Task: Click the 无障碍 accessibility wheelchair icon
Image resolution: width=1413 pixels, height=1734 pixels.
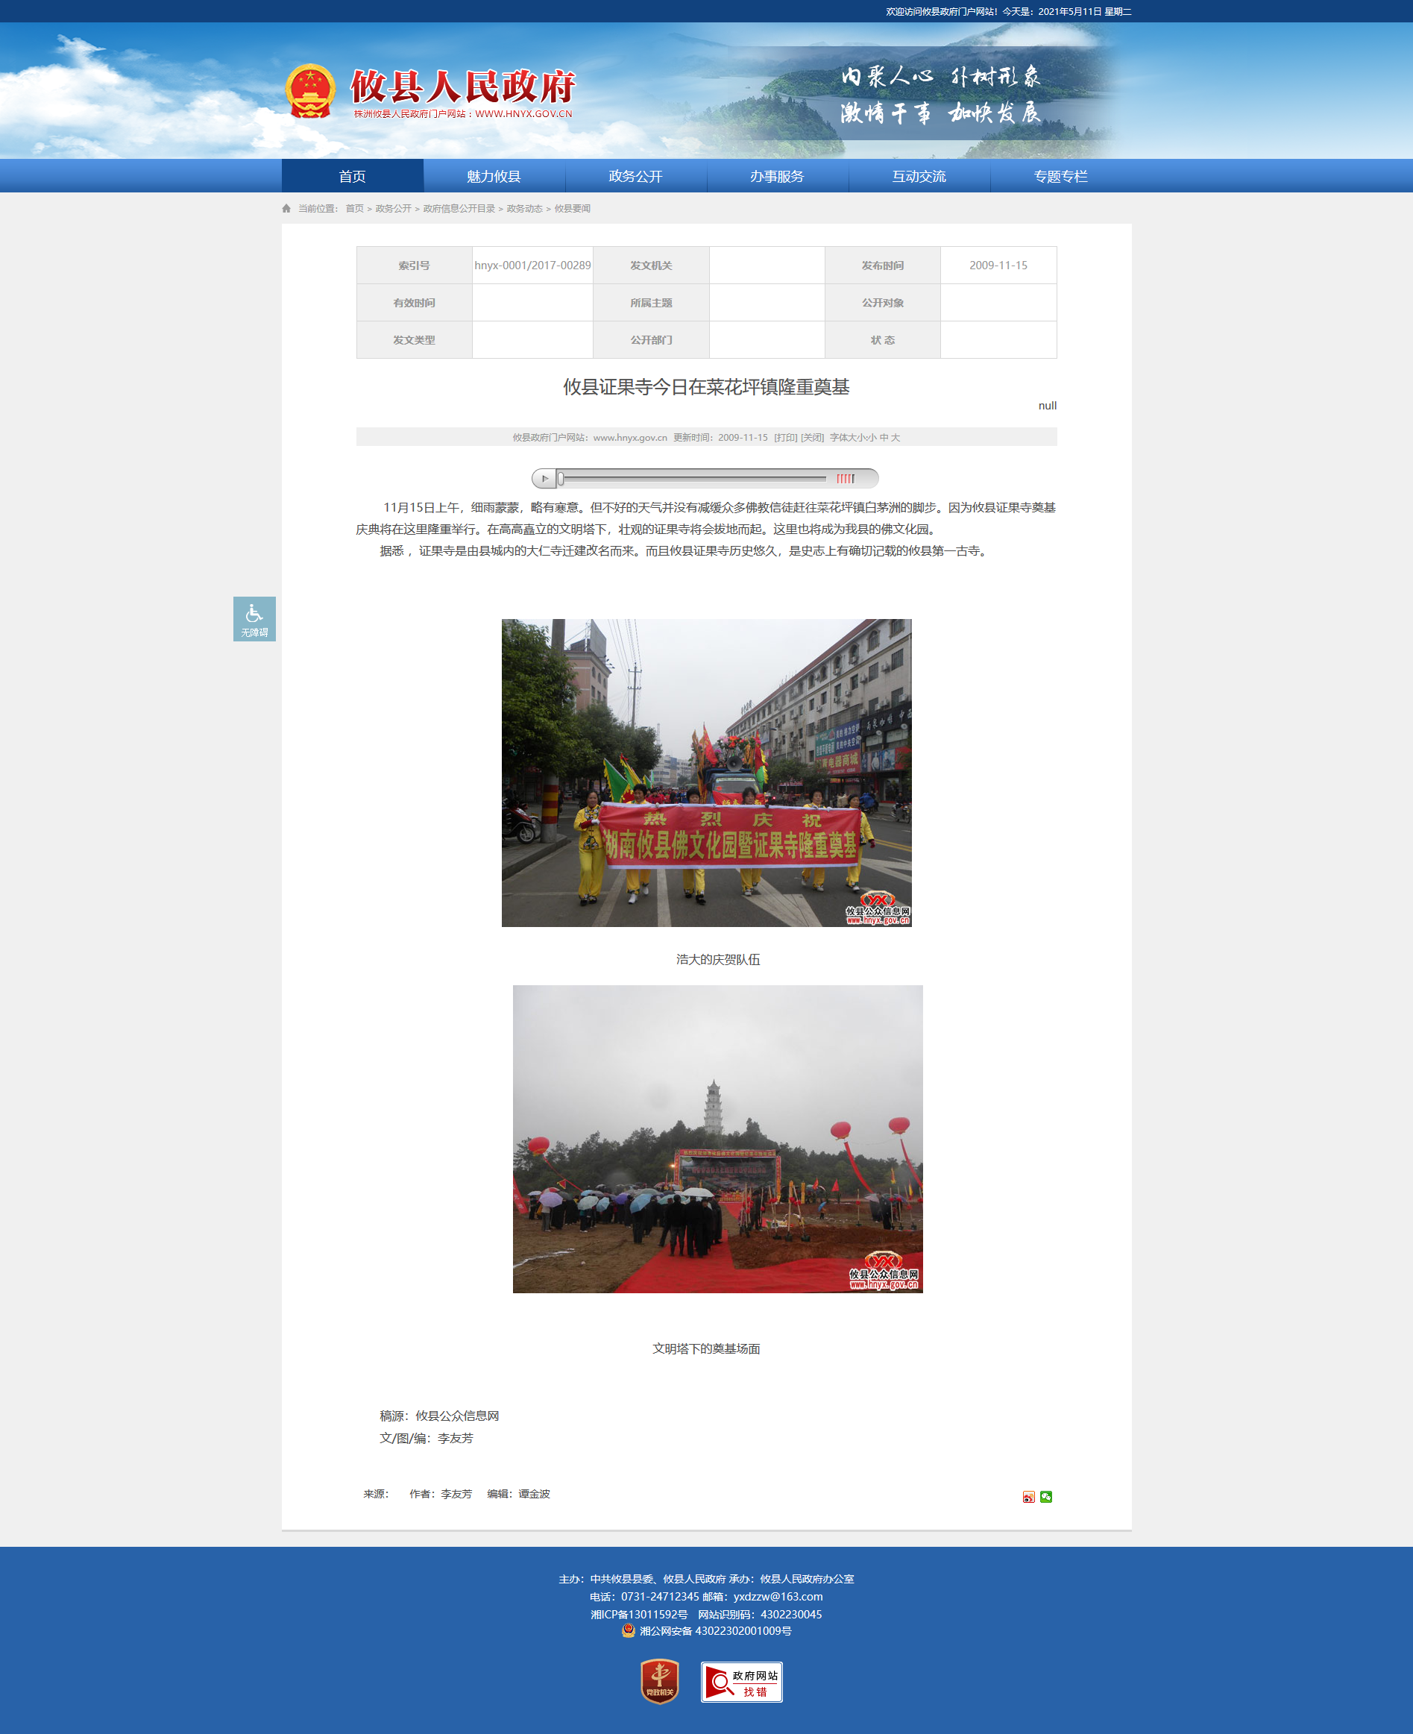Action: [254, 618]
